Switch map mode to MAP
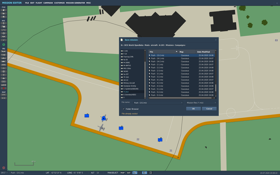The image size is (280, 175). (122, 173)
